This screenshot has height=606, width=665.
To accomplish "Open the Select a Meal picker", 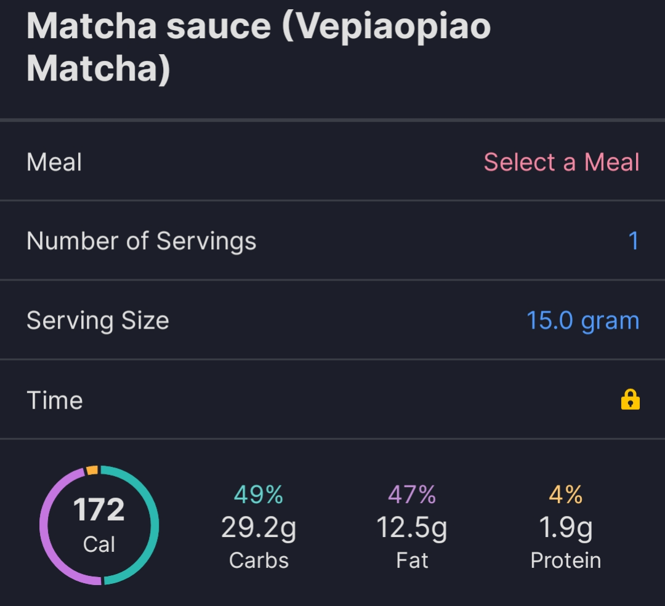I will click(561, 162).
